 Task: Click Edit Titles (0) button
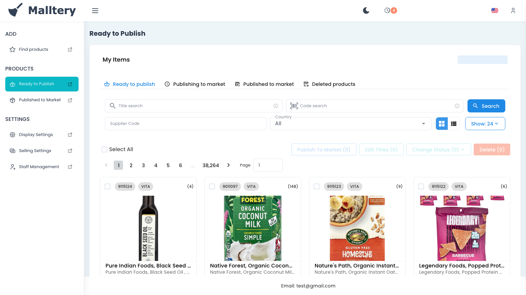(381, 149)
